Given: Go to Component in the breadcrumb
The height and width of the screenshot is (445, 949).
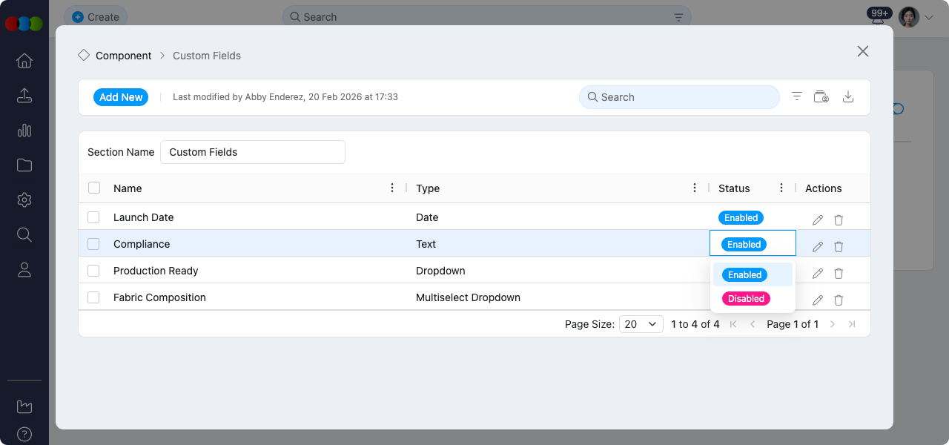Looking at the screenshot, I should (123, 56).
